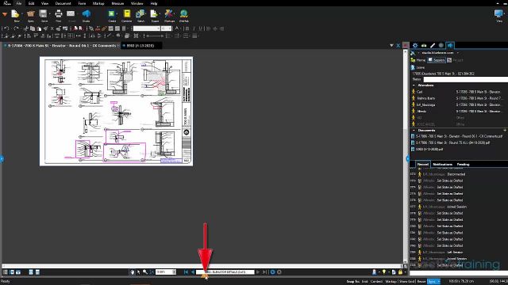Click the Cut scissors icon
The image size is (508, 285).
coord(26,28)
